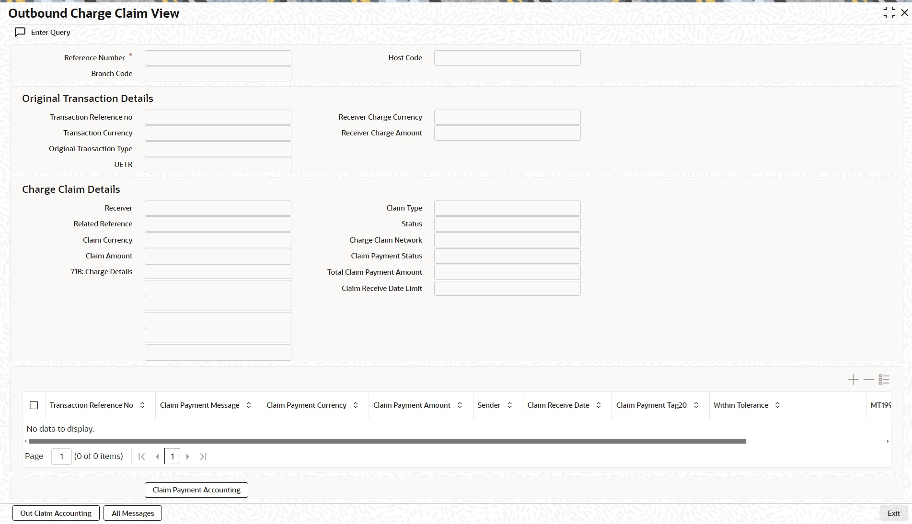Sort by Transaction Reference No column
The image size is (912, 524).
coord(142,405)
